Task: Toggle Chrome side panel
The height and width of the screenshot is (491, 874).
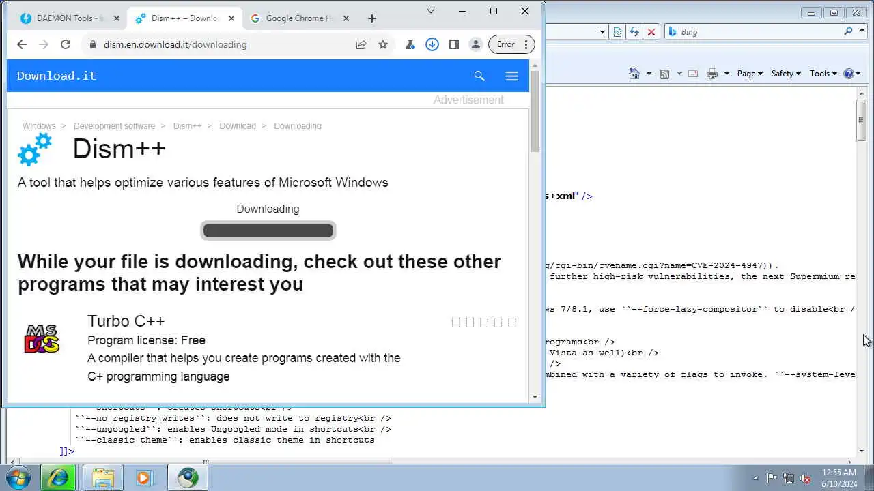Action: point(453,44)
